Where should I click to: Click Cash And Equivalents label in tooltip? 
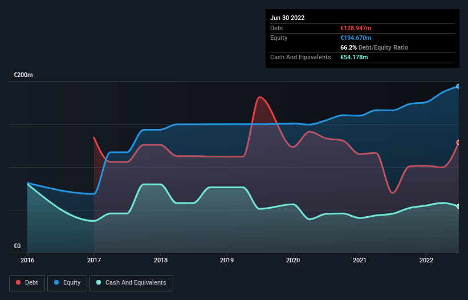pos(300,57)
